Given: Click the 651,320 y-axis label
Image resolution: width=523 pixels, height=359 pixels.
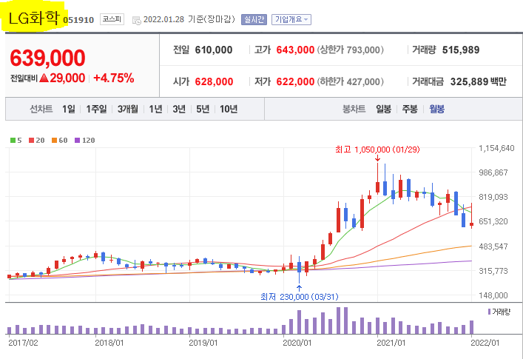Looking at the screenshot, I should click(493, 221).
